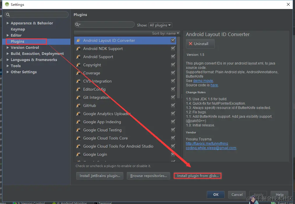Click the Android Support plugin icon

78,57
